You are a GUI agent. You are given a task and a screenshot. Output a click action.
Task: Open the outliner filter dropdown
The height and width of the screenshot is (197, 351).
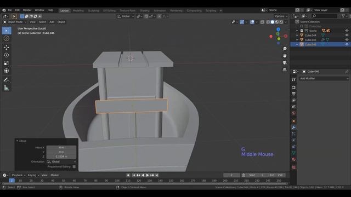click(344, 16)
